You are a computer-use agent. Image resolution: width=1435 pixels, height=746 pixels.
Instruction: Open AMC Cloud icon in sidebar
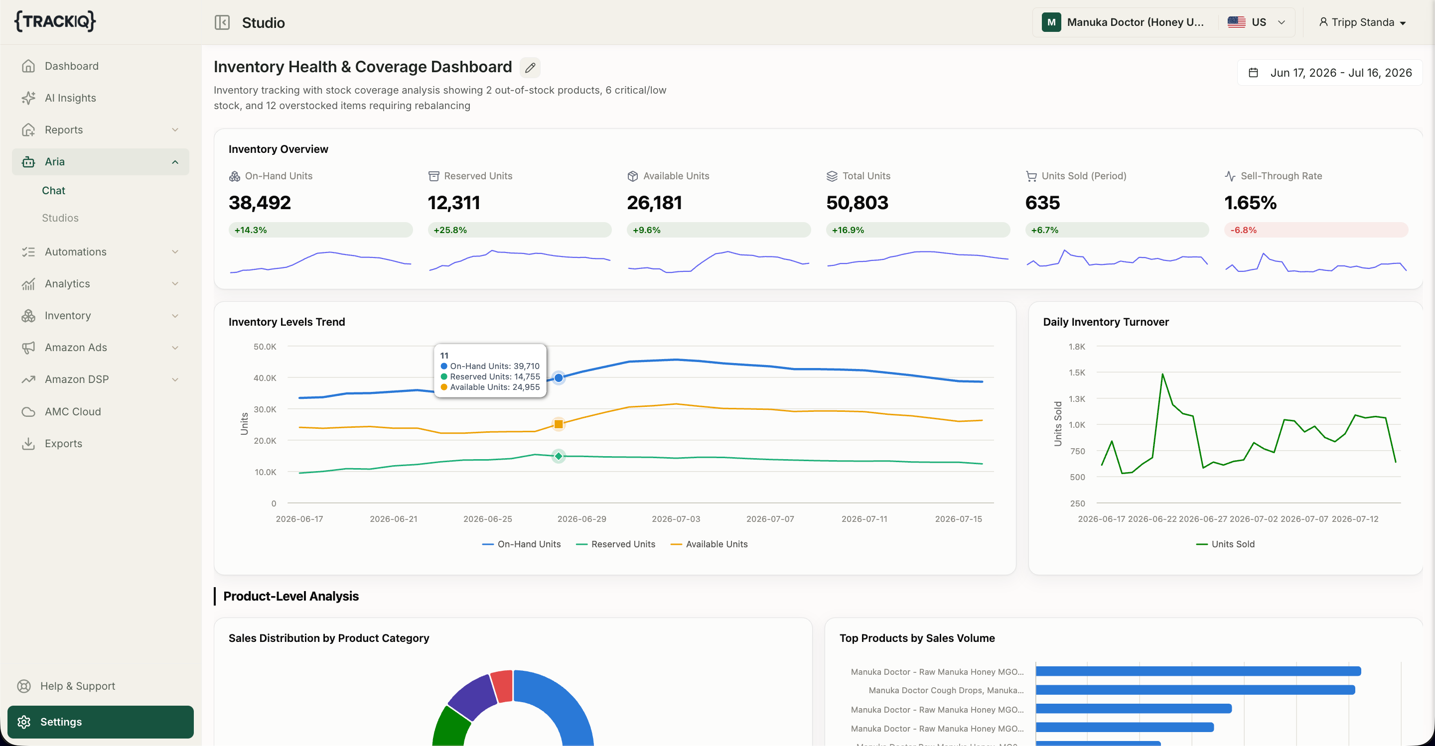point(28,411)
